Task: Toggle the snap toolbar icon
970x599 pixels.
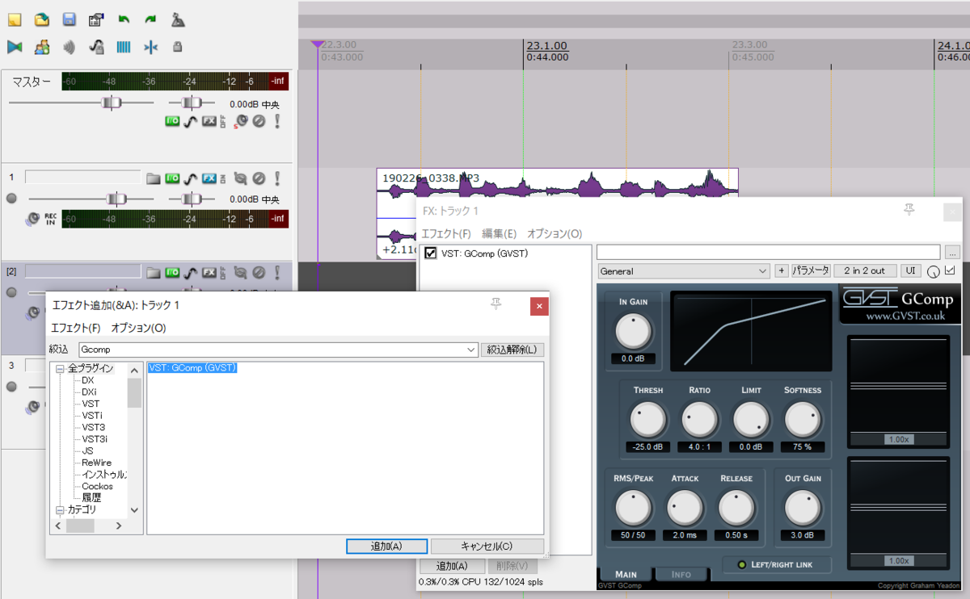Action: [150, 47]
